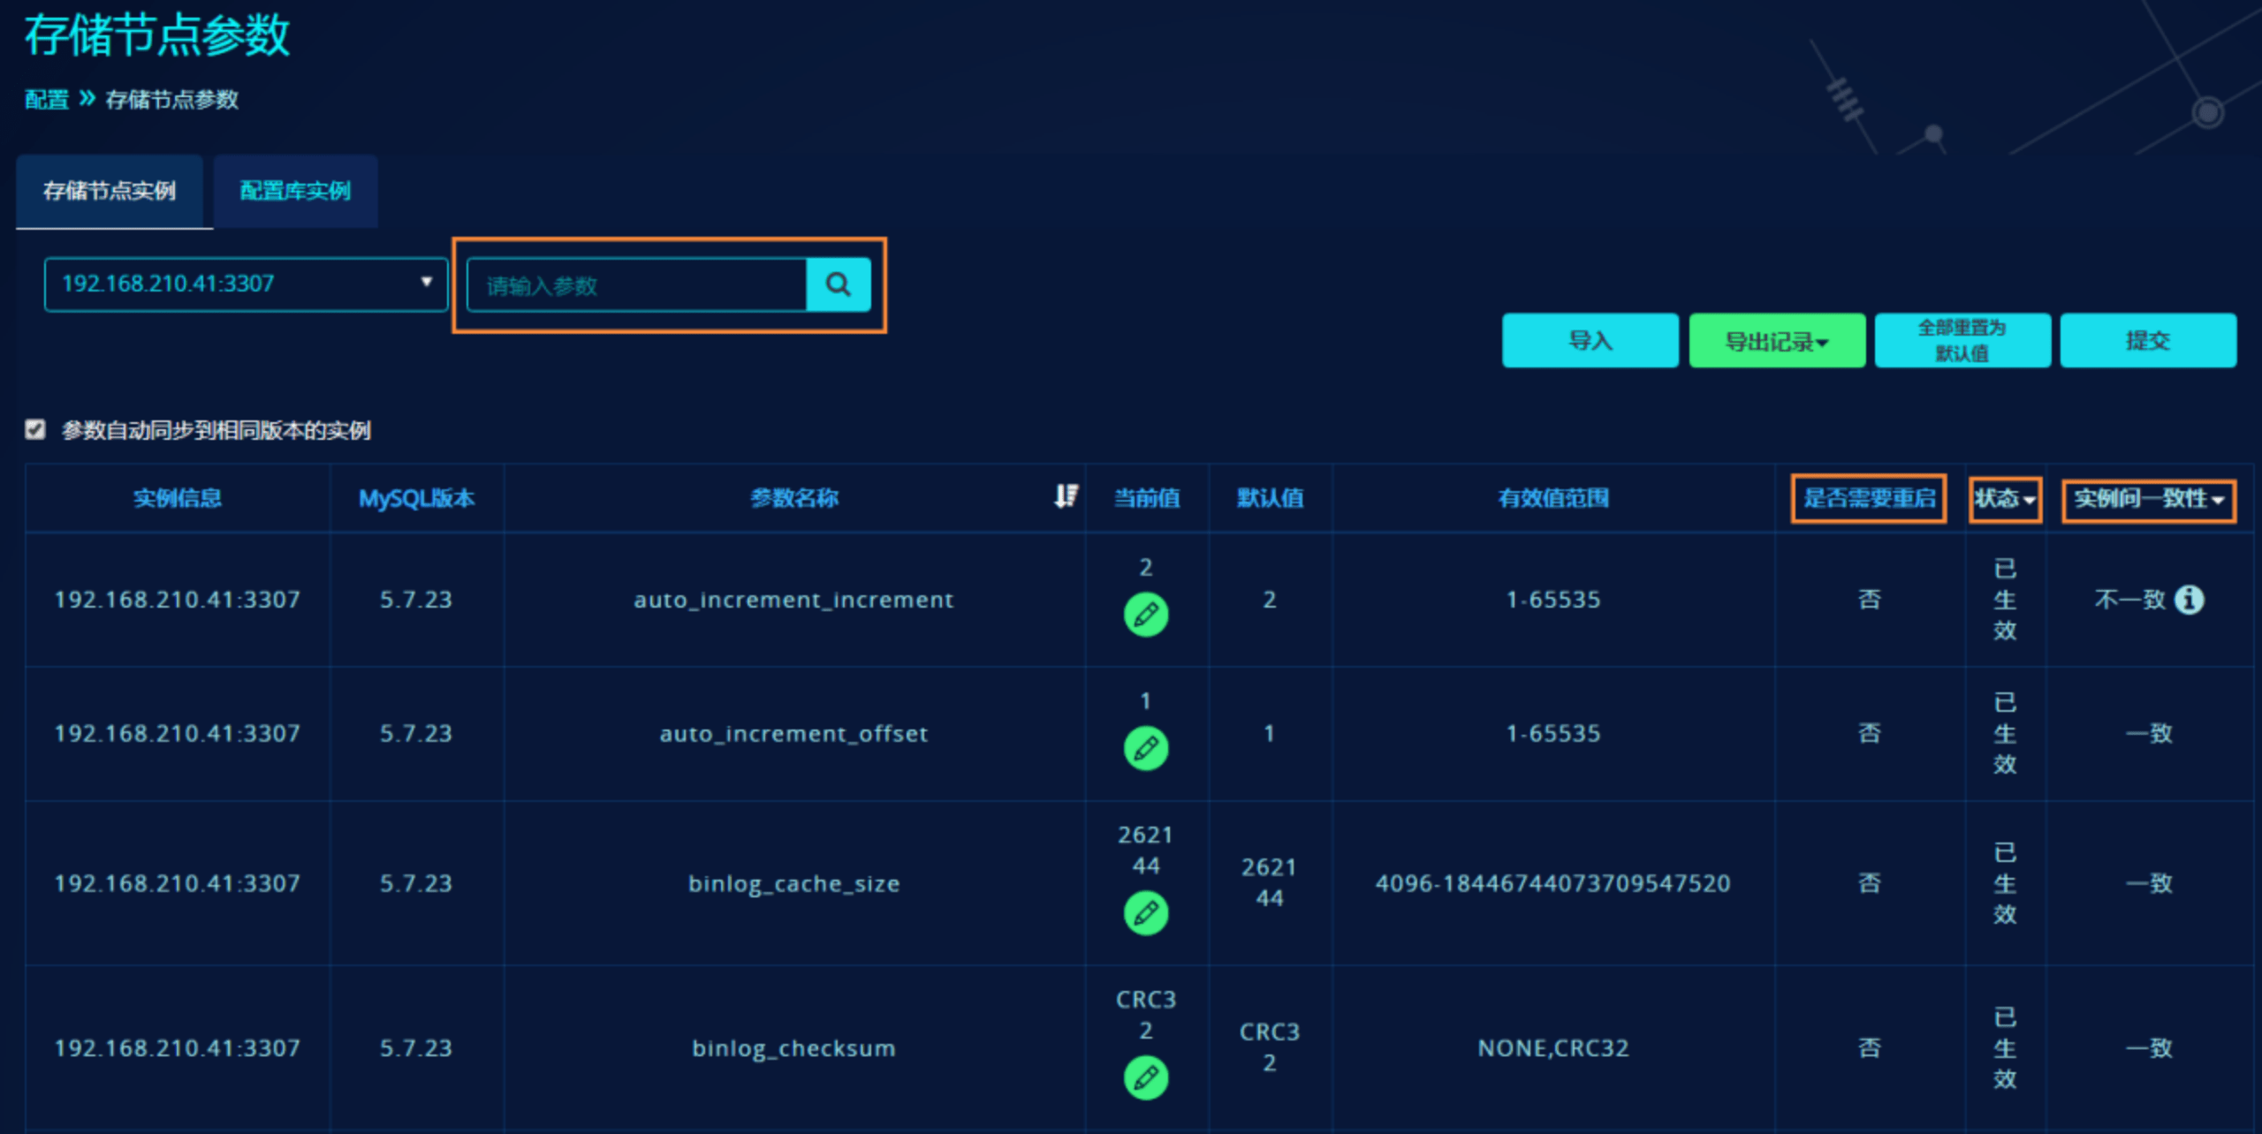
Task: Open 实例间一致性 filter dropdown
Action: tap(2148, 499)
